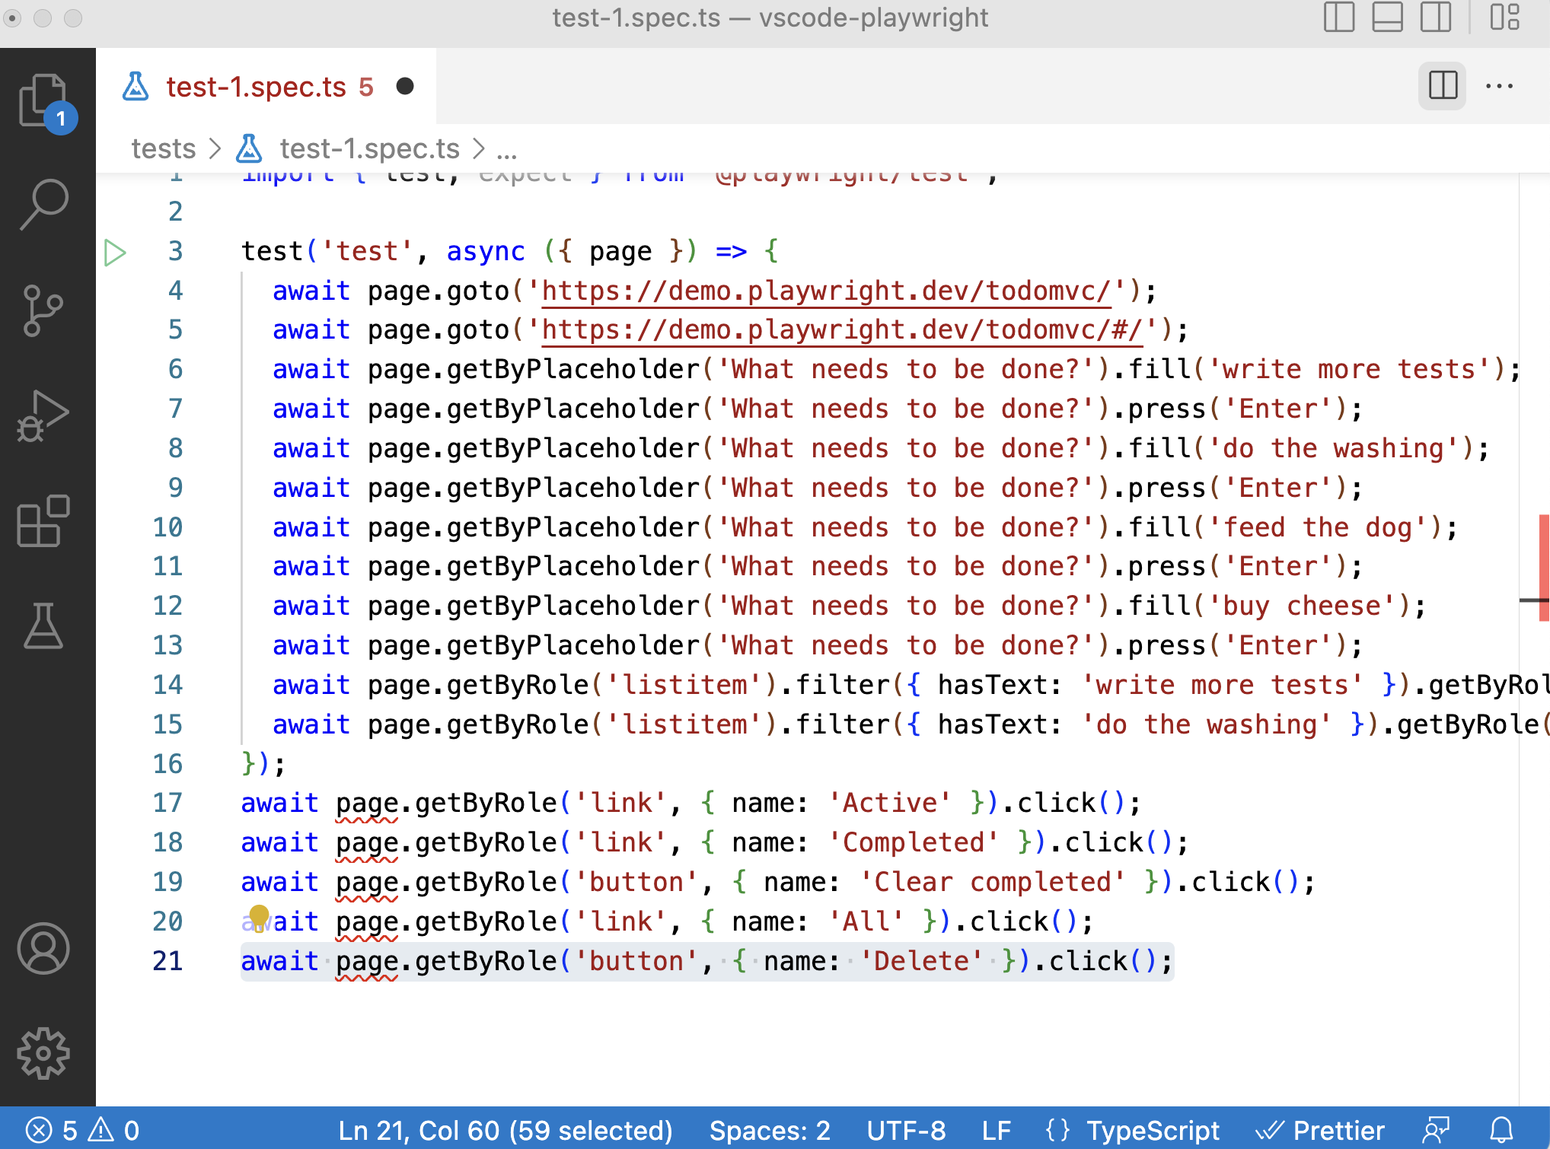Image resolution: width=1550 pixels, height=1149 pixels.
Task: Click the Ln 21, Col 60 cursor position
Action: coord(506,1130)
